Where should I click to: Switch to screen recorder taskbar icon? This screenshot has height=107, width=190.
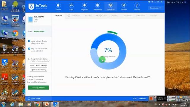tap(47, 104)
